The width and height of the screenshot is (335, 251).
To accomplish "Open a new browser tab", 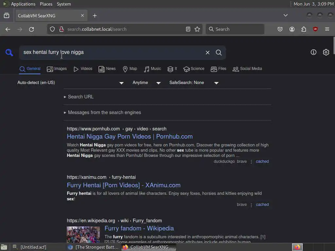I will tap(95, 16).
